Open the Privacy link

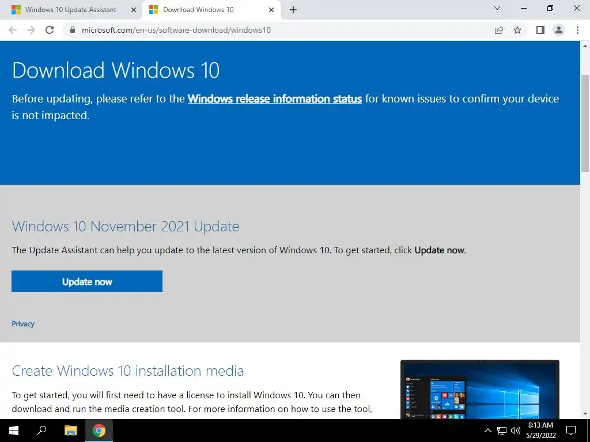[x=23, y=324]
